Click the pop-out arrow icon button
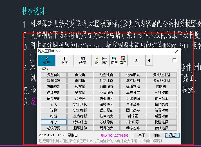 [x=137, y=60]
